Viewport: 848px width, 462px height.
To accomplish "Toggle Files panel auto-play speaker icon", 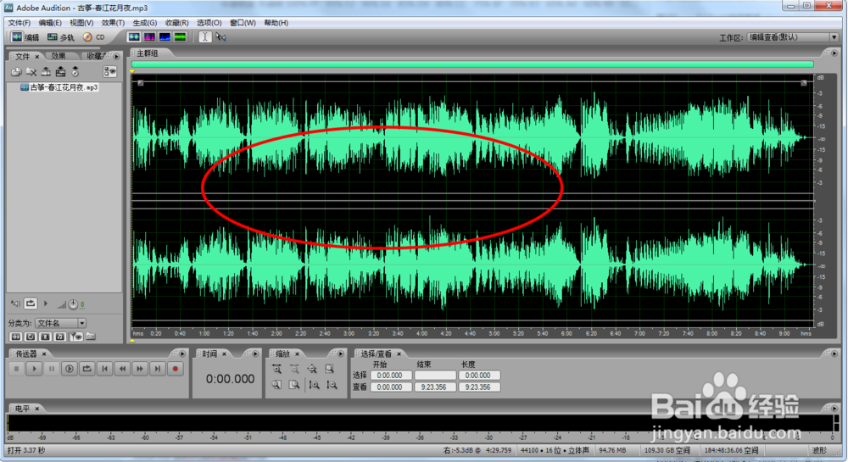I will pos(15,303).
